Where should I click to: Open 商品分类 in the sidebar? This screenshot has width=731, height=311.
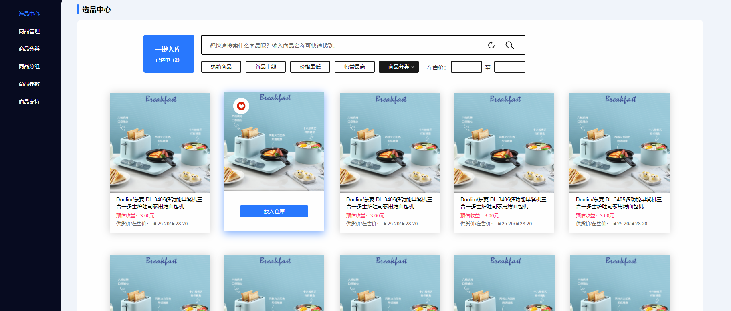click(29, 49)
